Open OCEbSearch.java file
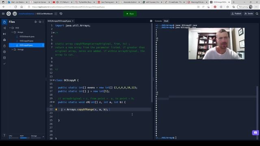The height and width of the screenshot is (146, 260). click(x=27, y=36)
